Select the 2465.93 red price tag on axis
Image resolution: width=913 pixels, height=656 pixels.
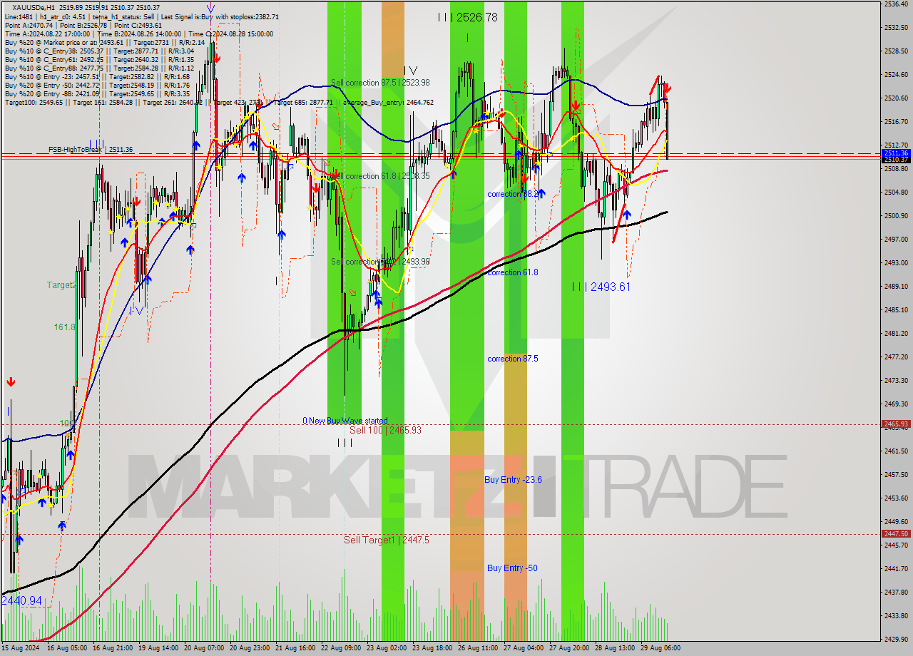tap(896, 424)
